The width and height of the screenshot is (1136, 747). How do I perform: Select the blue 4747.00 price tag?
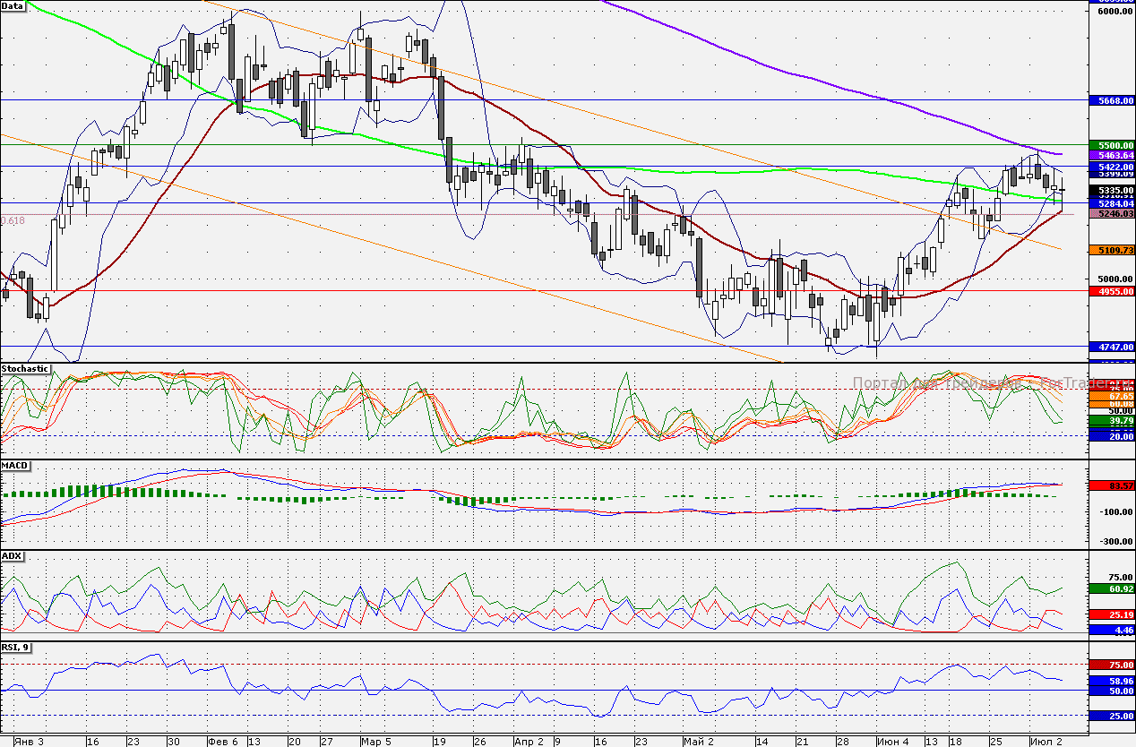pos(1112,347)
